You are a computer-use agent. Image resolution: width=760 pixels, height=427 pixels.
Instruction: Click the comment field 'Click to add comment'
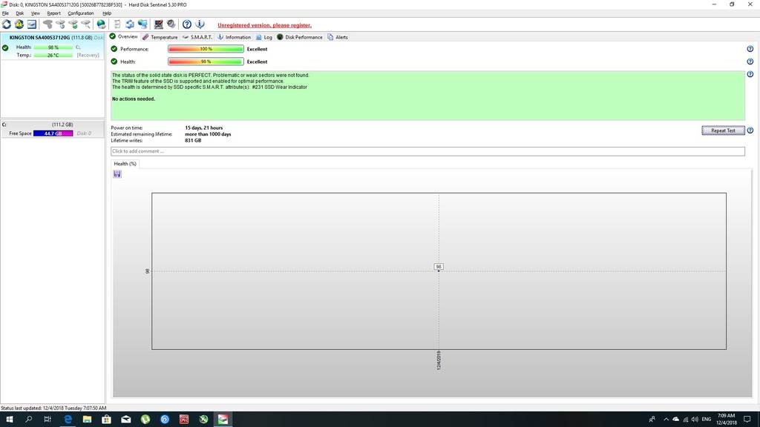(x=427, y=151)
